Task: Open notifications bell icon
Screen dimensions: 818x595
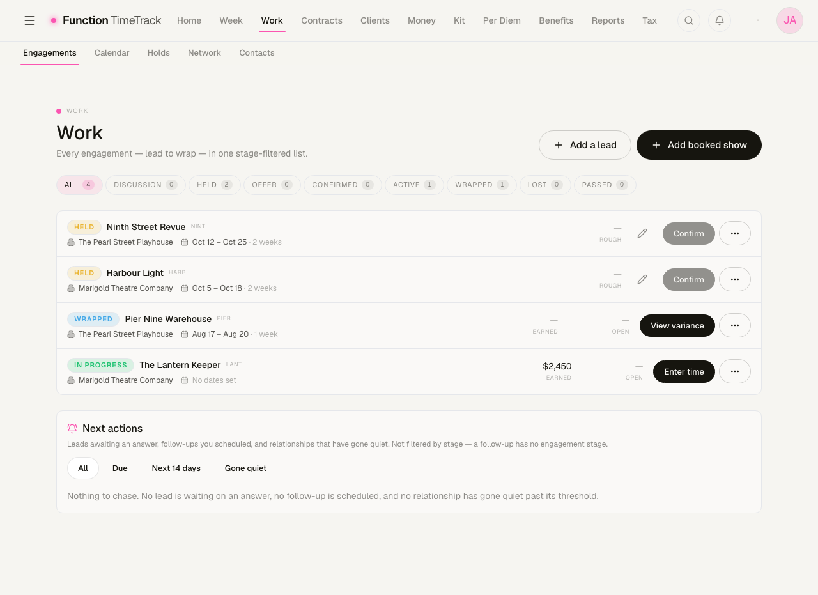Action: pos(720,20)
